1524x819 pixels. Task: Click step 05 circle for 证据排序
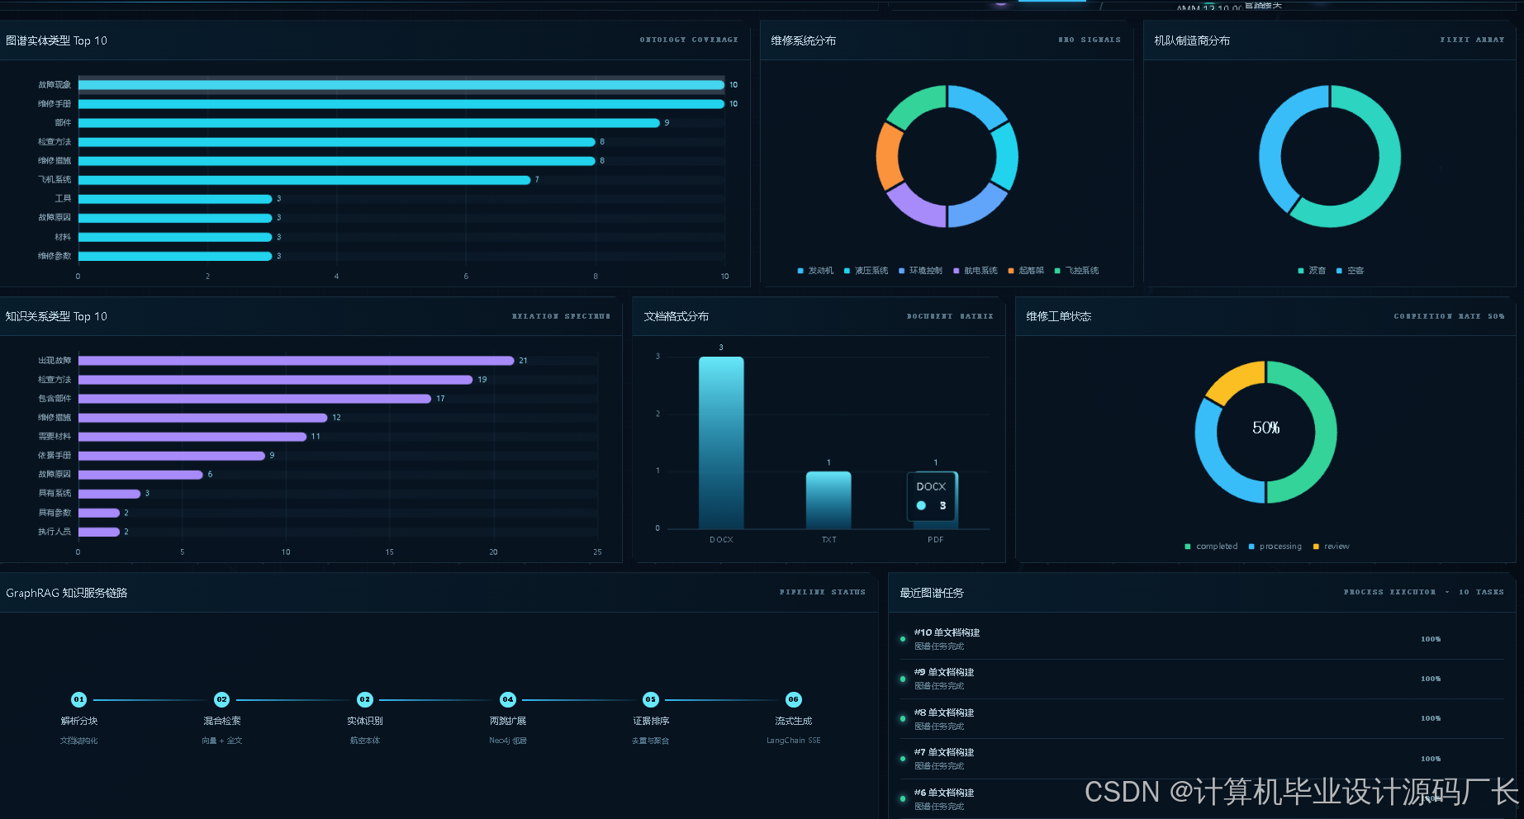(x=651, y=699)
